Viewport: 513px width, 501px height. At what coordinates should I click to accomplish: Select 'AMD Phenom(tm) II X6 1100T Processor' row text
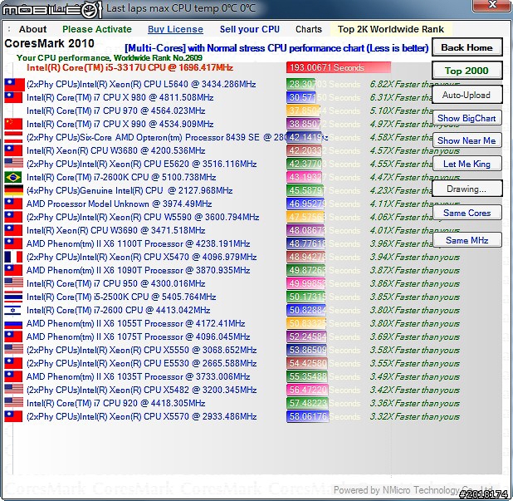[x=138, y=243]
